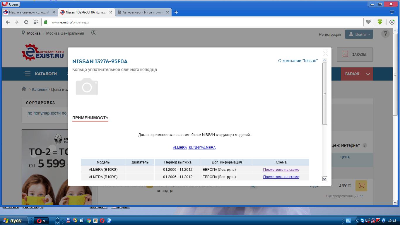
Task: Click the 'Двигатель' column header
Action: click(140, 162)
